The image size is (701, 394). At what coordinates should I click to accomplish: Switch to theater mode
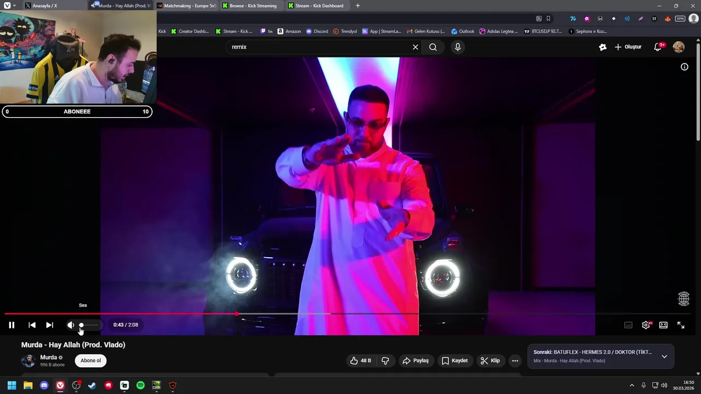pos(663,325)
